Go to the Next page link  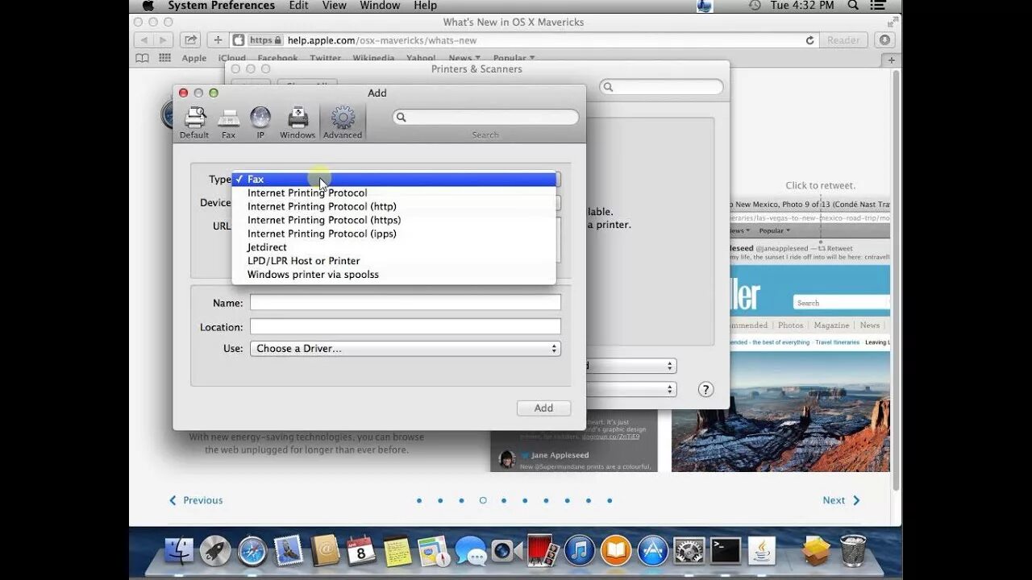(x=841, y=500)
